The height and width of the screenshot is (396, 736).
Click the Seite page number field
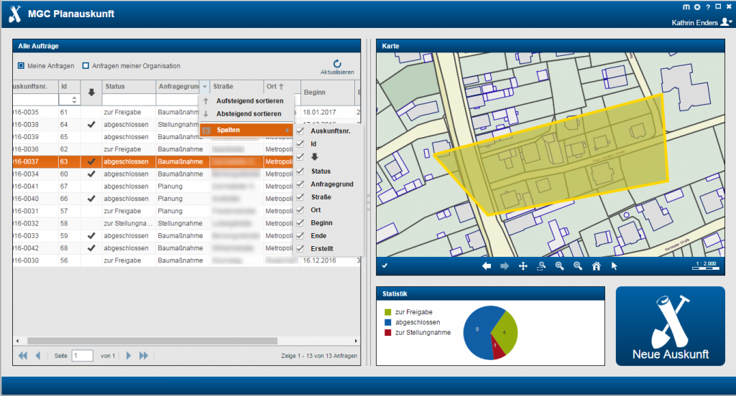[x=83, y=356]
